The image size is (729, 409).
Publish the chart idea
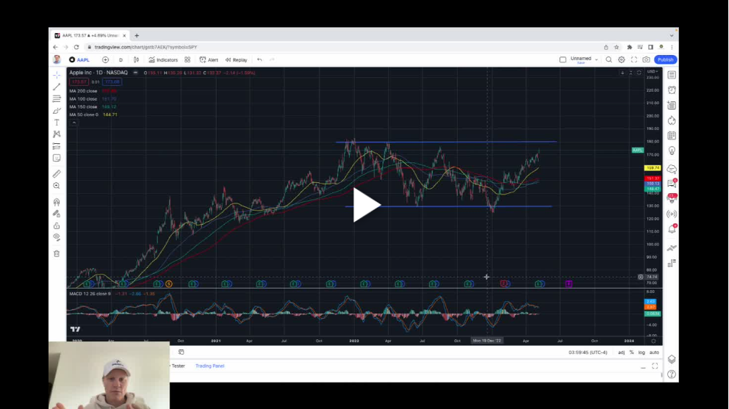pyautogui.click(x=665, y=59)
